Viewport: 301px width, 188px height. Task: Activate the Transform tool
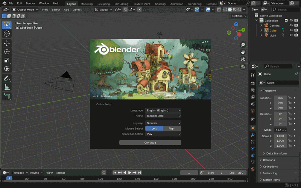click(7, 69)
